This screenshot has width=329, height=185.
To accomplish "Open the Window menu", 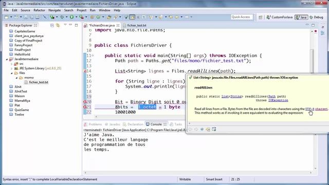I will (x=104, y=10).
